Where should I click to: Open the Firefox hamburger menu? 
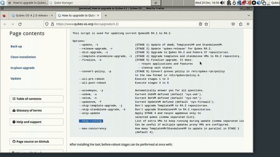coord(248,24)
